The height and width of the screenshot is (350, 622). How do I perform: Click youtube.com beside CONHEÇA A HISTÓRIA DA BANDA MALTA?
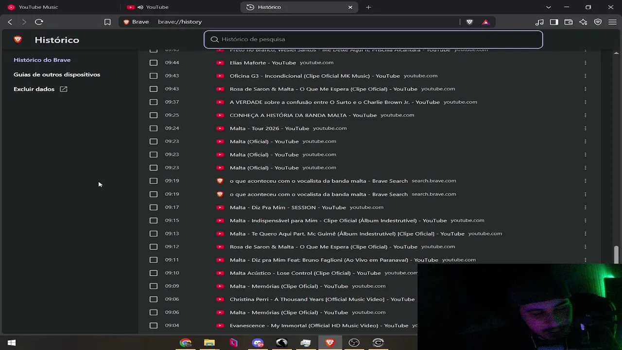397,115
